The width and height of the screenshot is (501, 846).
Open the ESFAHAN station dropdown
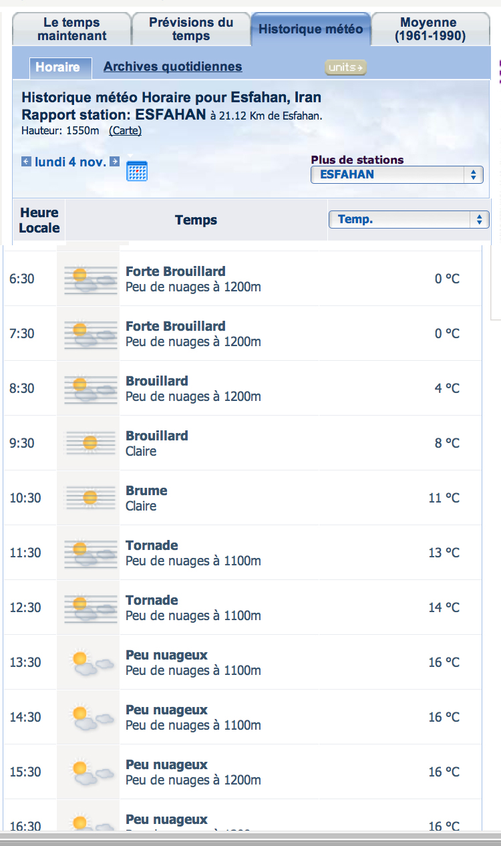point(397,175)
